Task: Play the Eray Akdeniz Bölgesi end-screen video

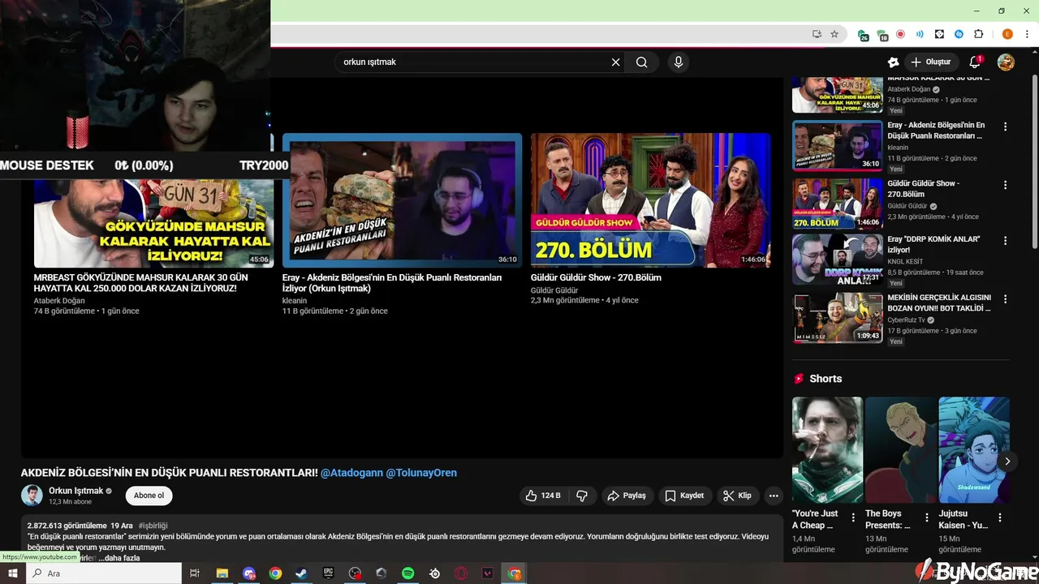Action: 402,200
